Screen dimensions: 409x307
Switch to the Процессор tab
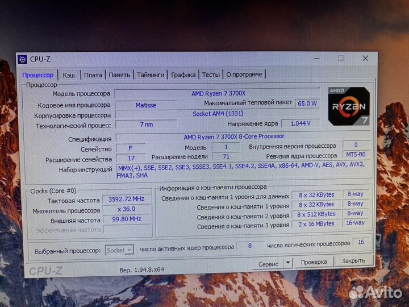click(x=38, y=75)
